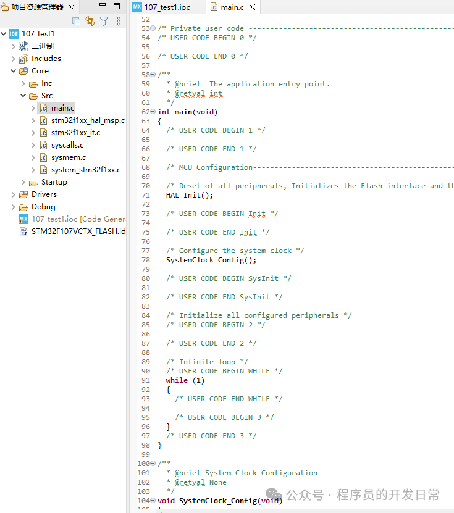This screenshot has width=454, height=513.
Task: Select sysmem.c in the tree
Action: pos(69,157)
